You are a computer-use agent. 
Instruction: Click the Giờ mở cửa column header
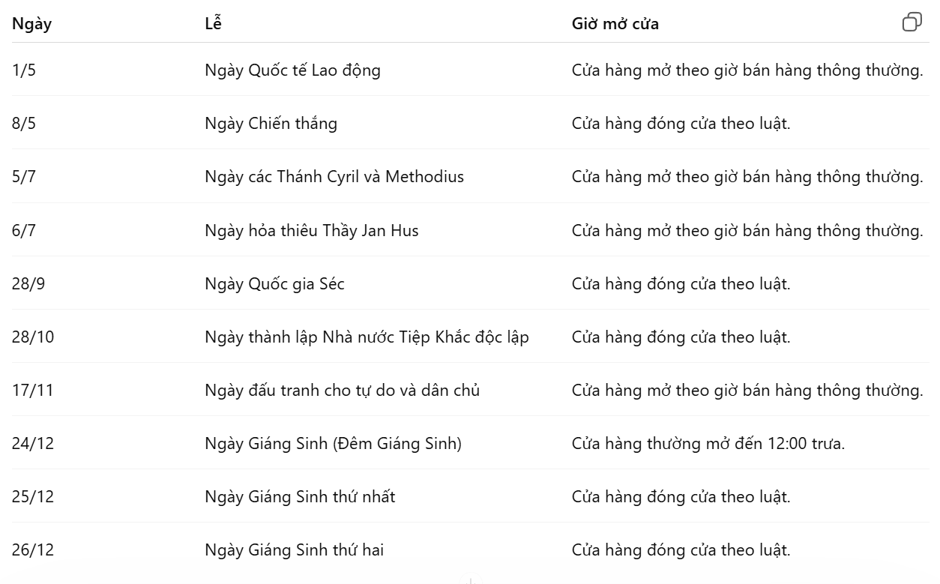coord(615,24)
